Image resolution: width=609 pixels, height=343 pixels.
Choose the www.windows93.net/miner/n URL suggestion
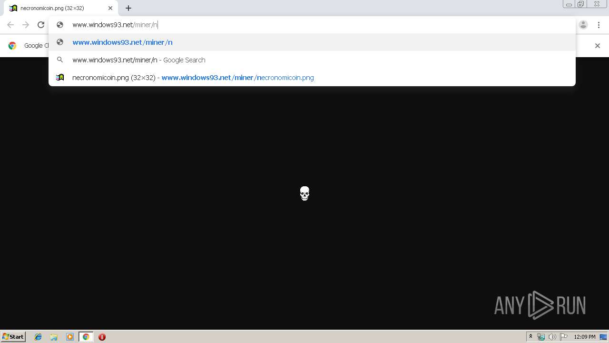[x=312, y=42]
